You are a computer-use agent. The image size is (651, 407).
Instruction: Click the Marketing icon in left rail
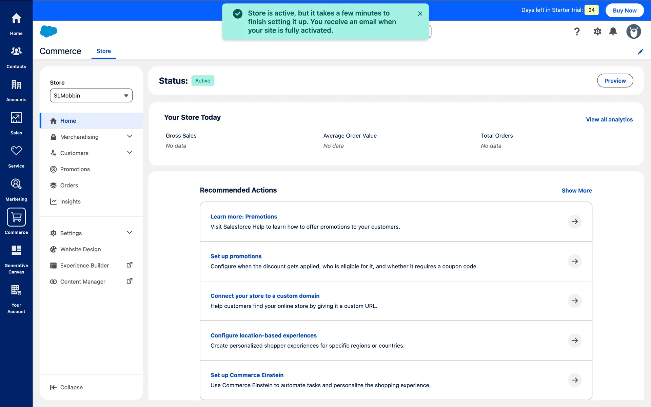coord(16,184)
